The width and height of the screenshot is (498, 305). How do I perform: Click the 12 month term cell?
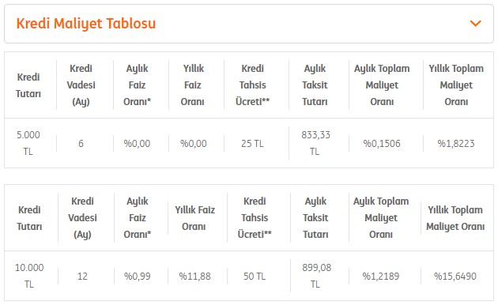pos(82,277)
